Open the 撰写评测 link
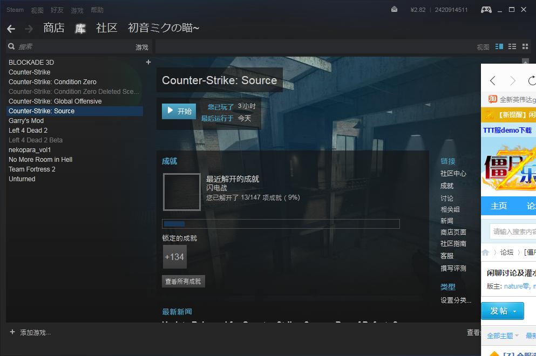The image size is (536, 356). coord(453,268)
